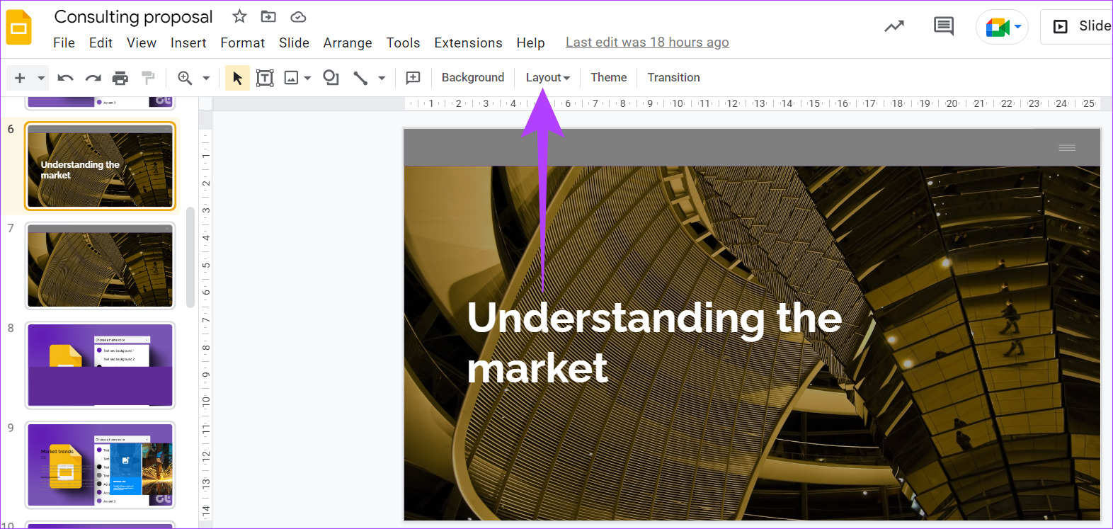
Task: Open the Slide menu
Action: pyautogui.click(x=294, y=42)
